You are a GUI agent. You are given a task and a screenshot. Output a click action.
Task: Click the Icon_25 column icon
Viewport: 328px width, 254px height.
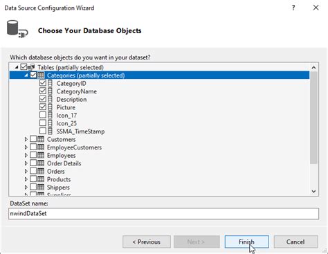tap(50, 123)
